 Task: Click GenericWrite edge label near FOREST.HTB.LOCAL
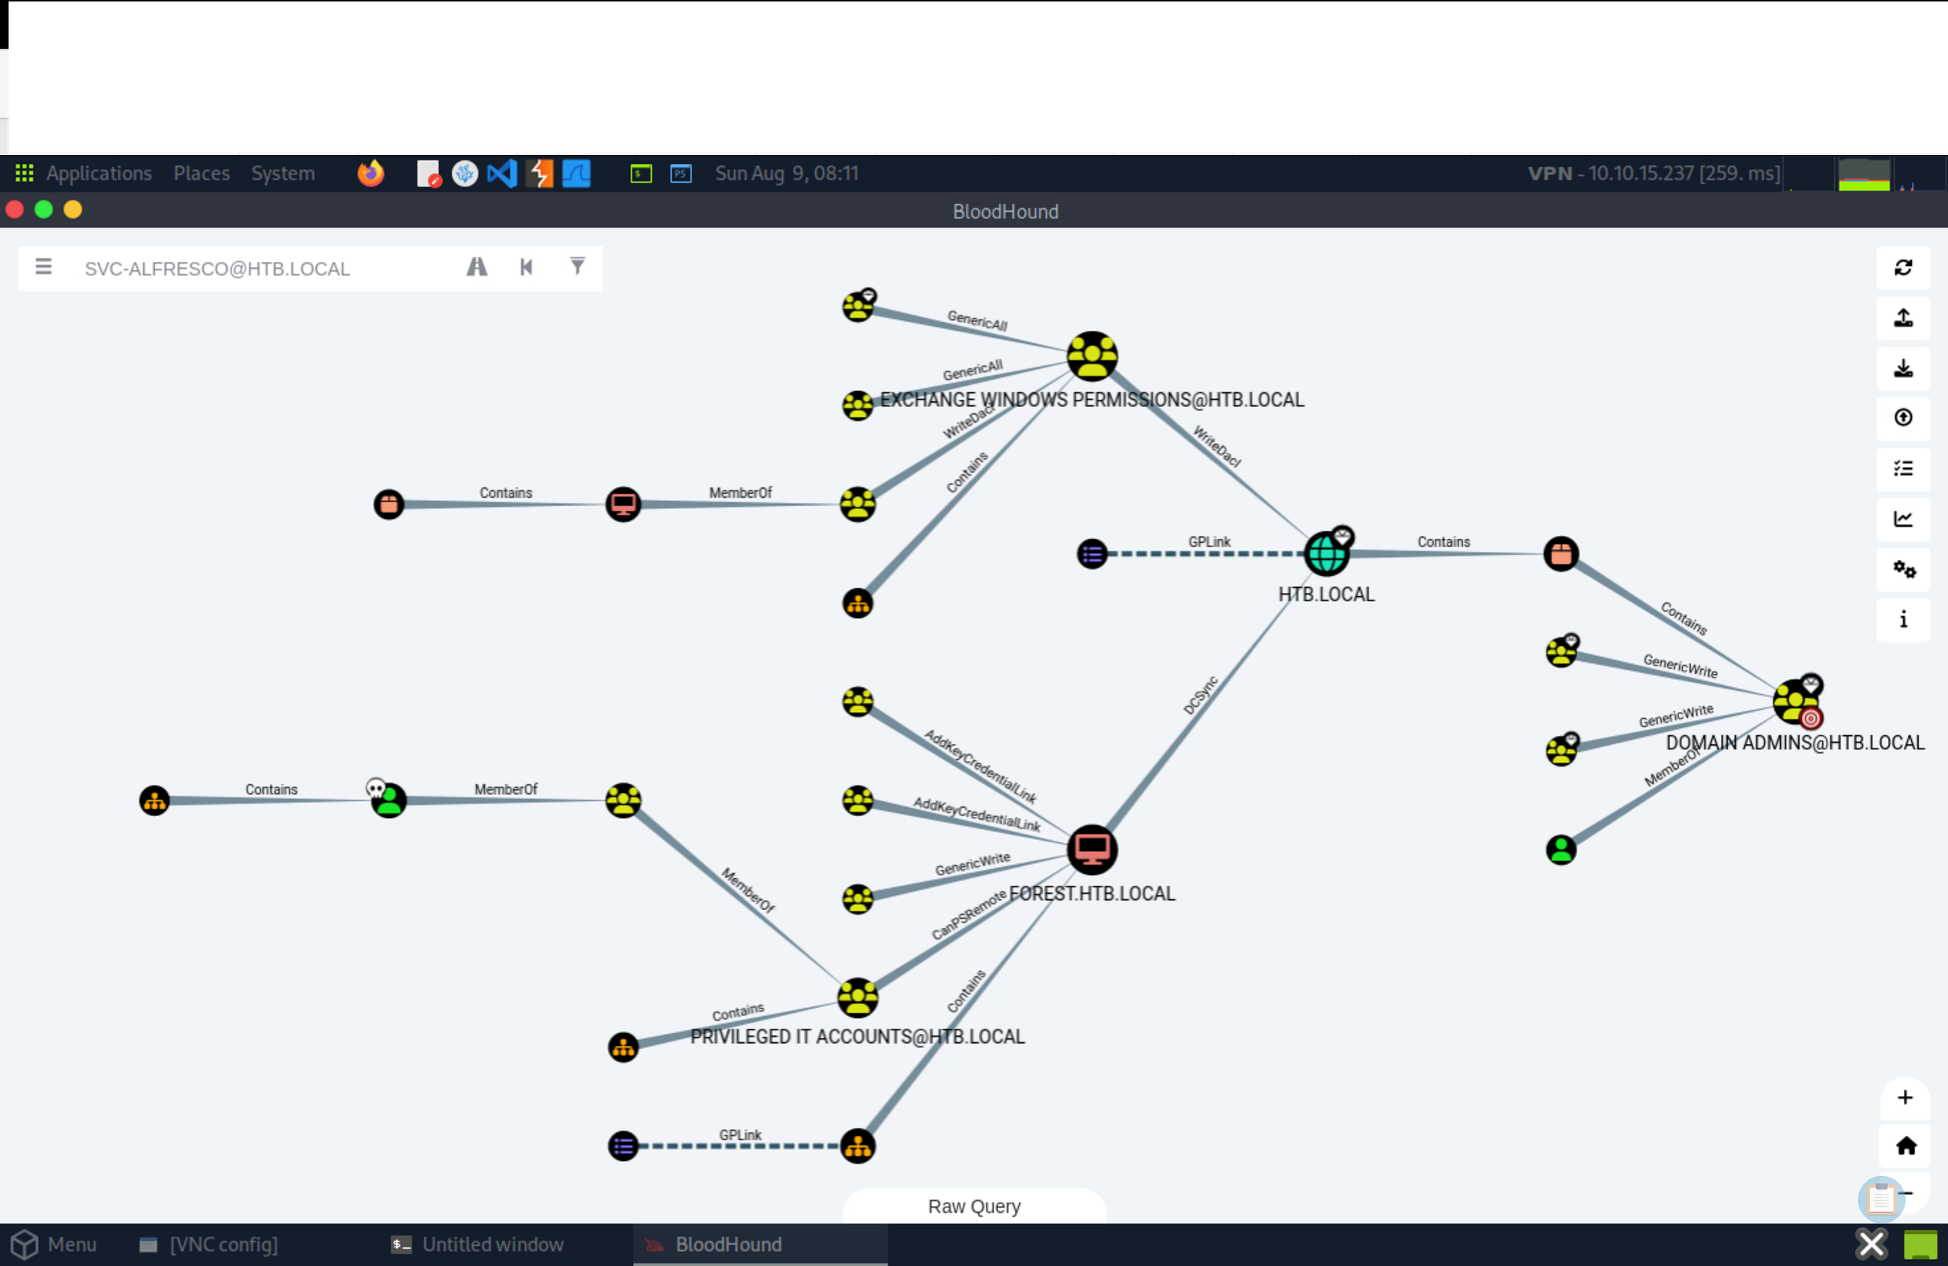(973, 864)
